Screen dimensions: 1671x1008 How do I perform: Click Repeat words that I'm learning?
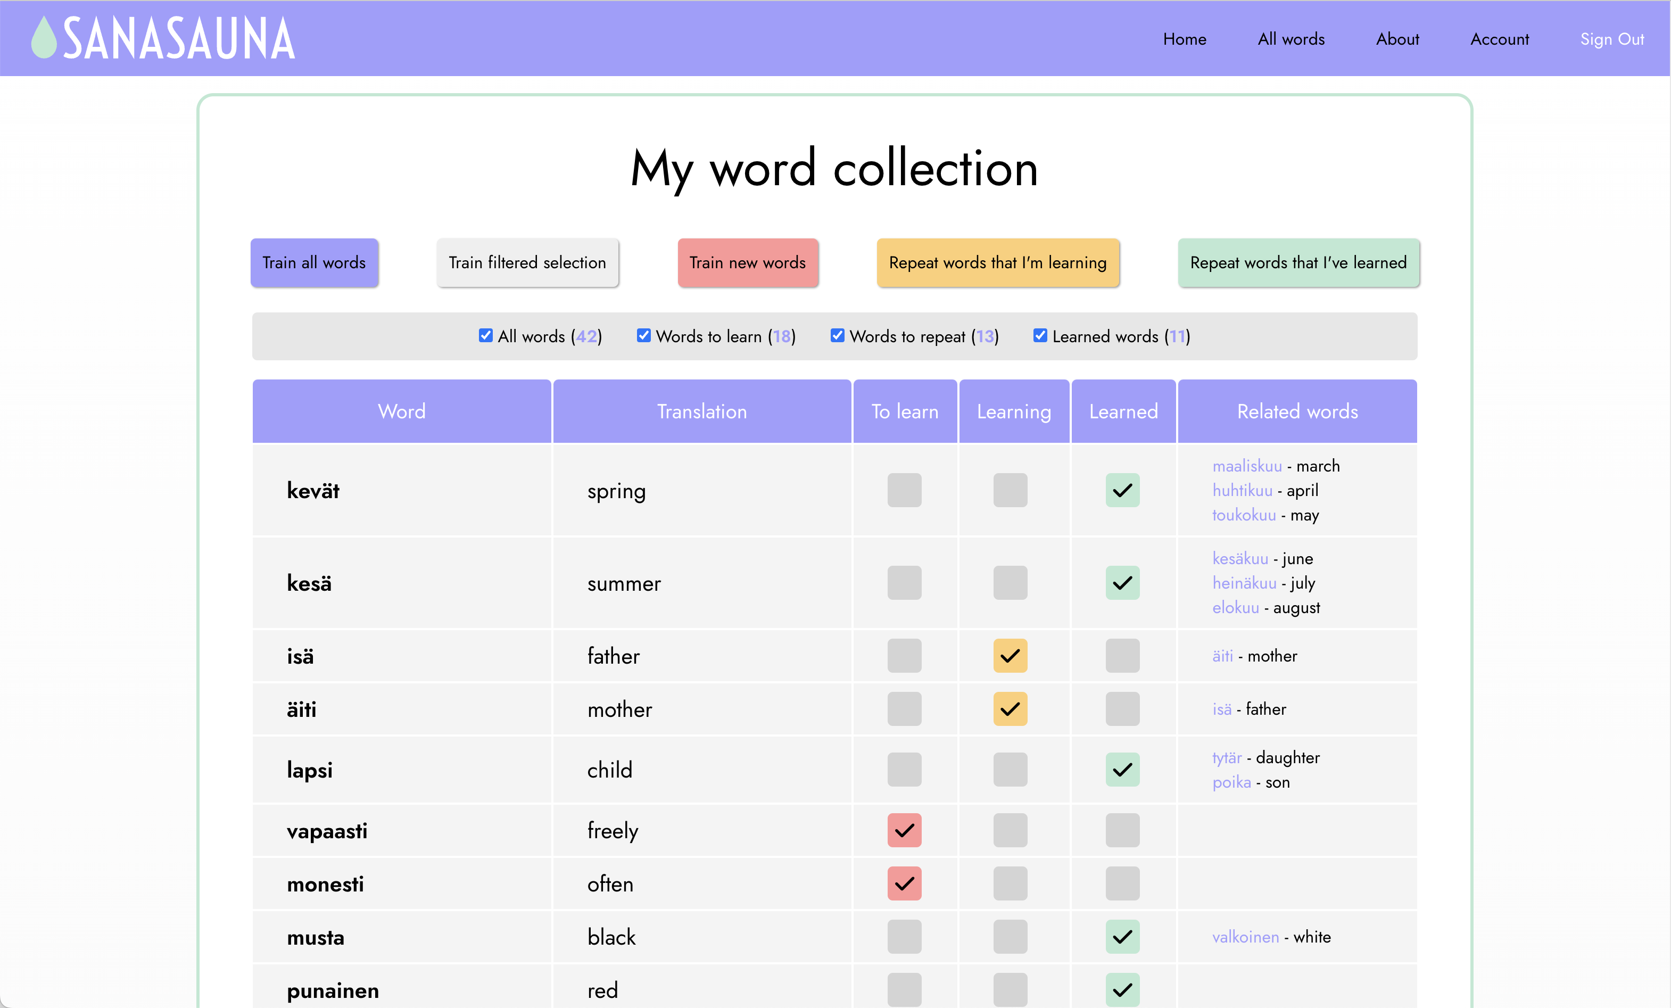(x=997, y=262)
